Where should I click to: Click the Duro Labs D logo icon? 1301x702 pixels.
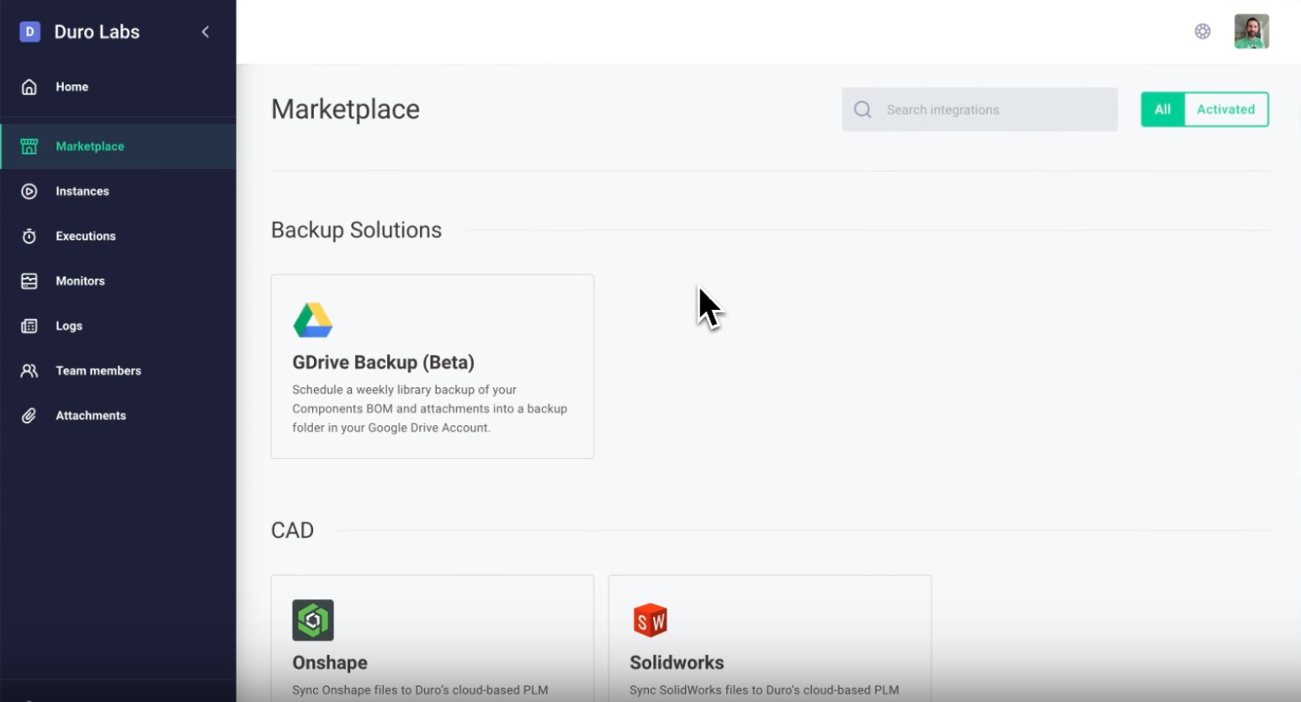pyautogui.click(x=29, y=32)
